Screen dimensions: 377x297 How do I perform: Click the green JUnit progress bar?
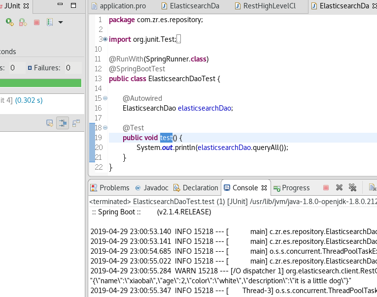click(40, 83)
